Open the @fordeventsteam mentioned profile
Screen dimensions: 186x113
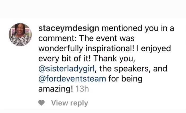(x=72, y=79)
